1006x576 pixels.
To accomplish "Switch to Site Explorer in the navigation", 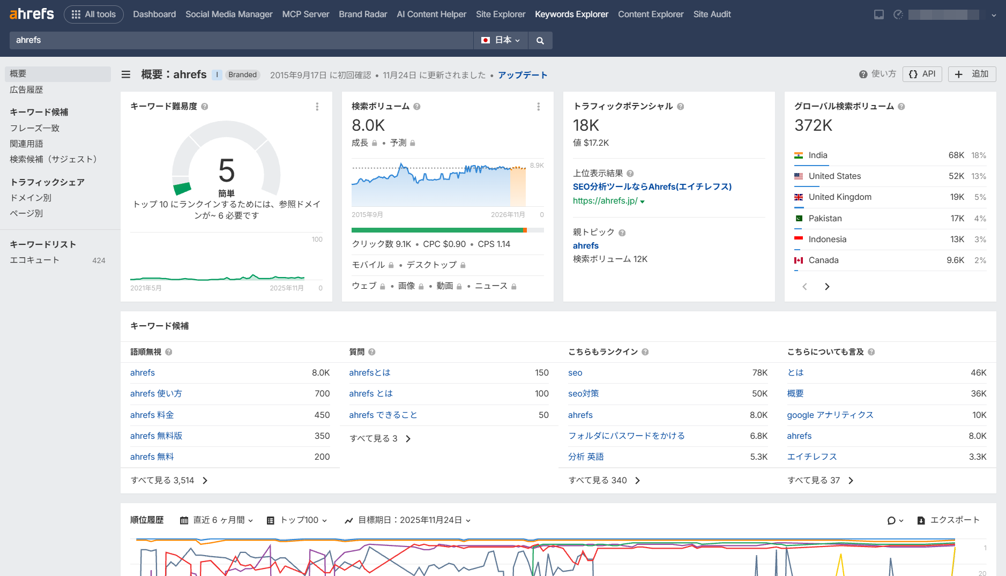I will click(500, 14).
